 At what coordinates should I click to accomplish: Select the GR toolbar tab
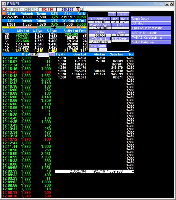[x=31, y=9]
